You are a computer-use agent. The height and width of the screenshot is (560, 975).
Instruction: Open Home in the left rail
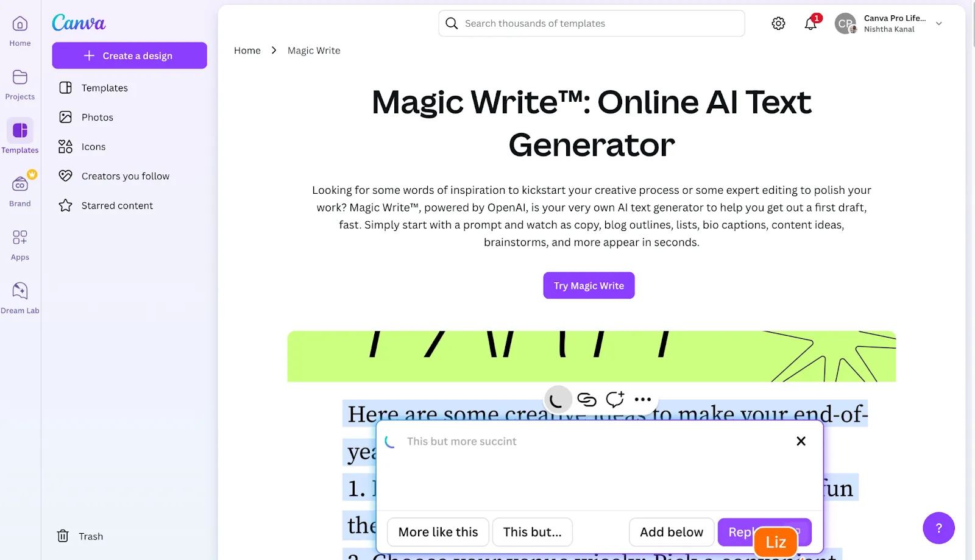(x=20, y=30)
